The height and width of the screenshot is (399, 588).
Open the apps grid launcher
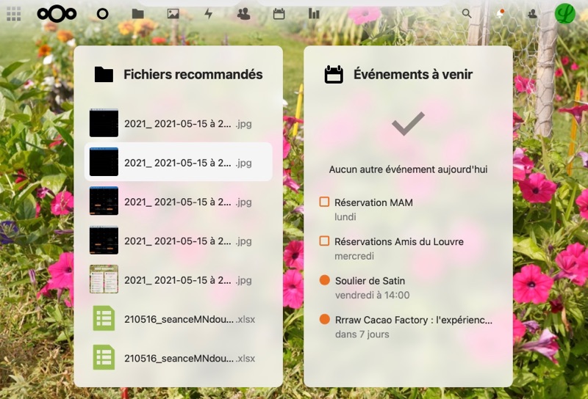[x=13, y=13]
